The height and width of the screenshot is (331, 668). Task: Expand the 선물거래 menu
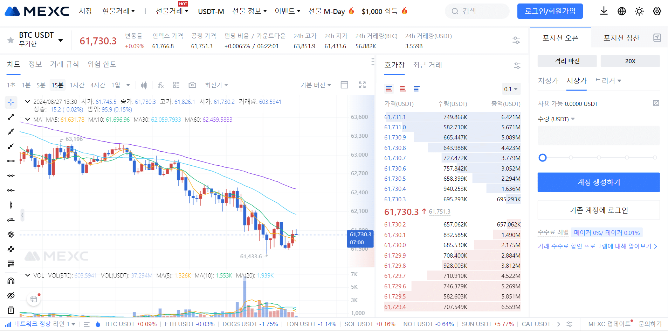point(172,11)
